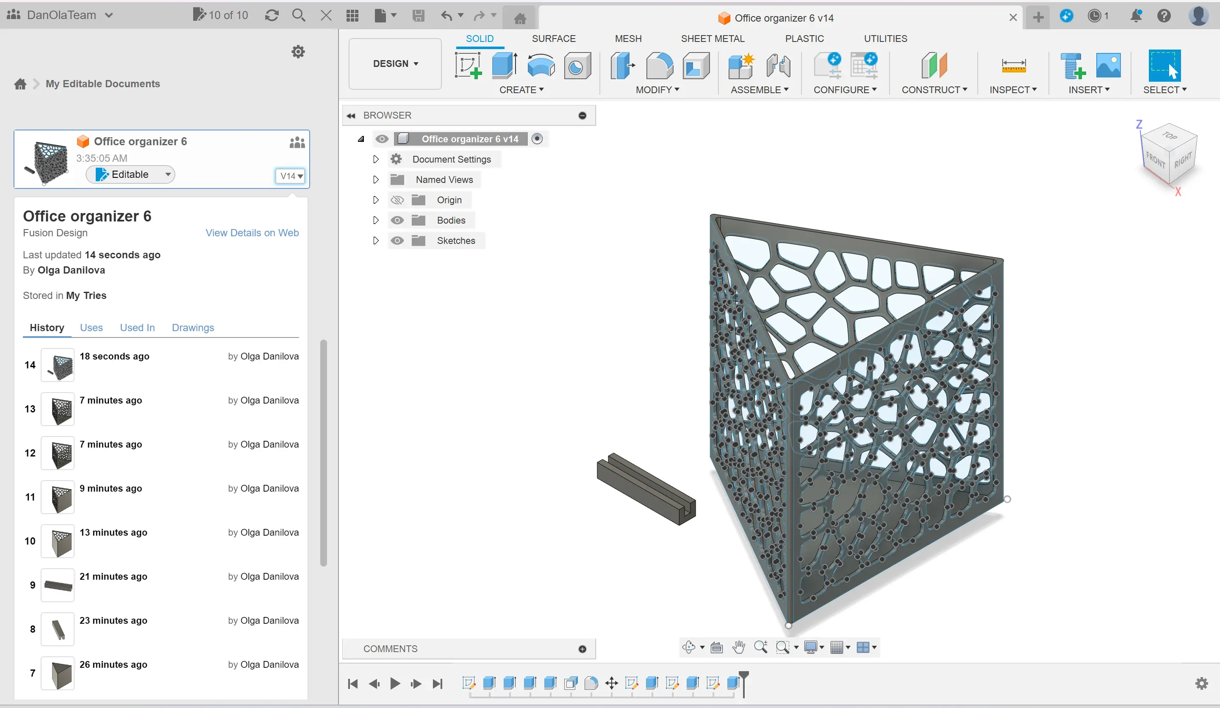The image size is (1220, 708).
Task: Click the Midplane construct icon
Action: click(x=934, y=65)
